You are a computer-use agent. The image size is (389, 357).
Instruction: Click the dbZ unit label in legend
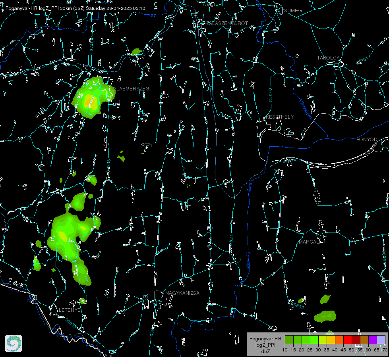[265, 351]
